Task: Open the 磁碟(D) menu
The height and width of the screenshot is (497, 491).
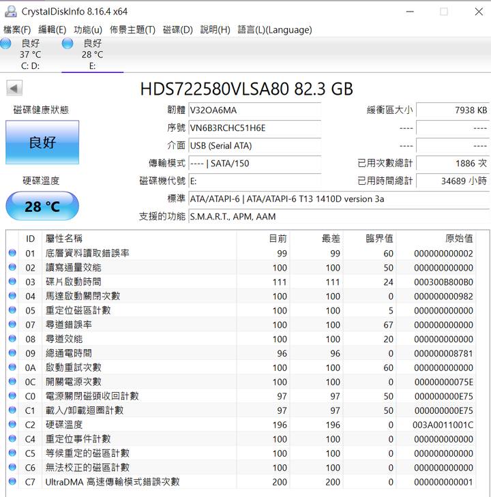Action: [178, 30]
